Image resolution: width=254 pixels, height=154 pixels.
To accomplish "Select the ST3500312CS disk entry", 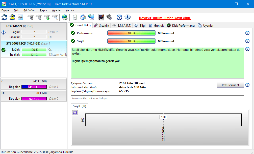I will (34, 49).
